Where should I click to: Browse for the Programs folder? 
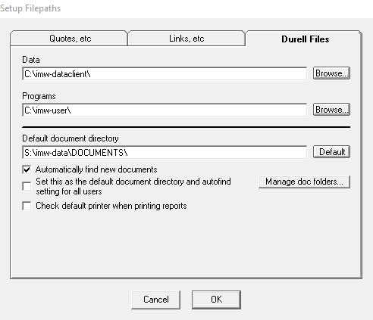tap(331, 110)
